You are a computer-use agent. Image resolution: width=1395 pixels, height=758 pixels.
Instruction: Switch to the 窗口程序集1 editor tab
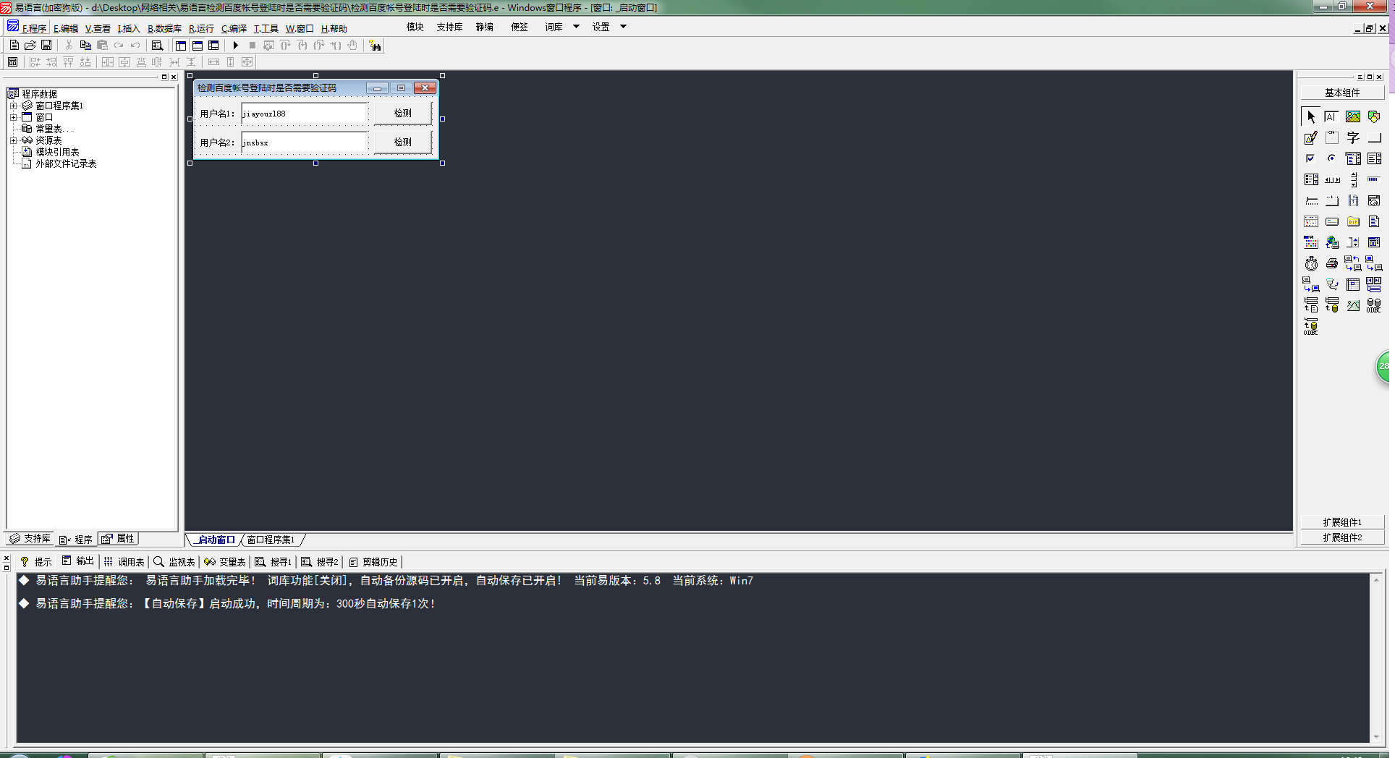coord(271,540)
